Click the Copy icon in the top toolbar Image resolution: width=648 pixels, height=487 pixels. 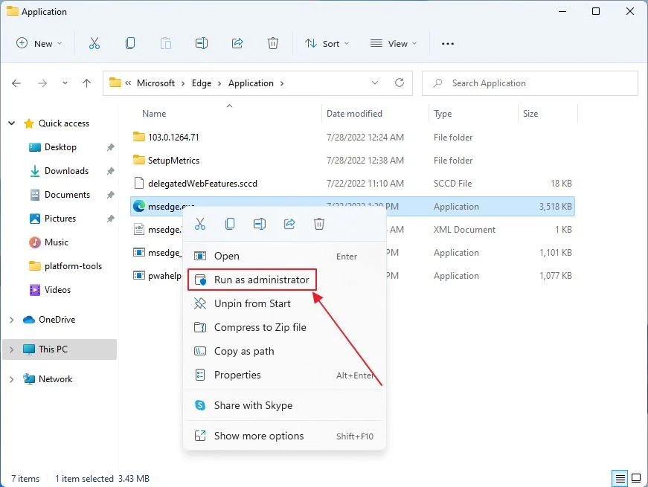130,44
